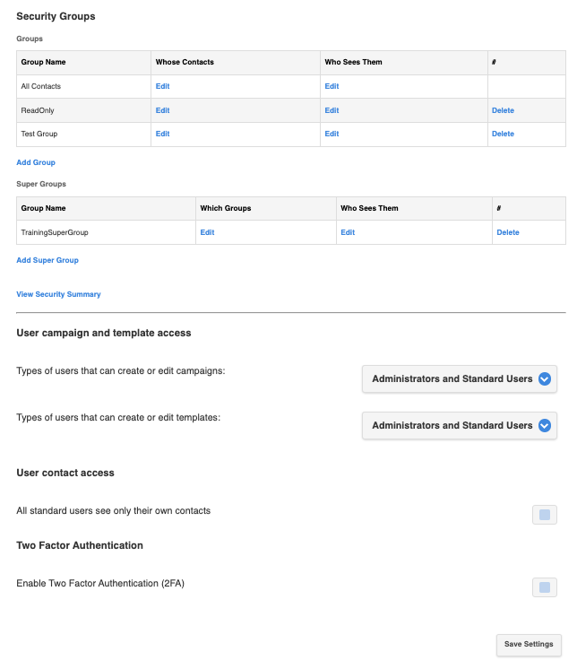
Task: Delete the Test Group
Action: point(503,134)
